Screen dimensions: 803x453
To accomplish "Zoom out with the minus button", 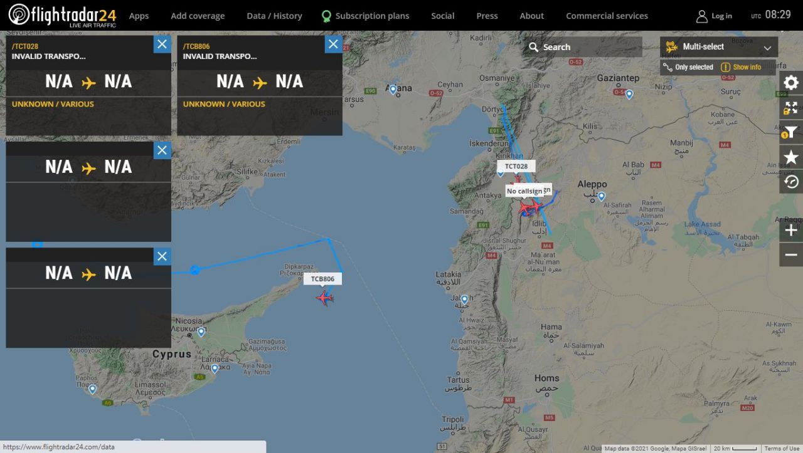I will click(x=791, y=254).
